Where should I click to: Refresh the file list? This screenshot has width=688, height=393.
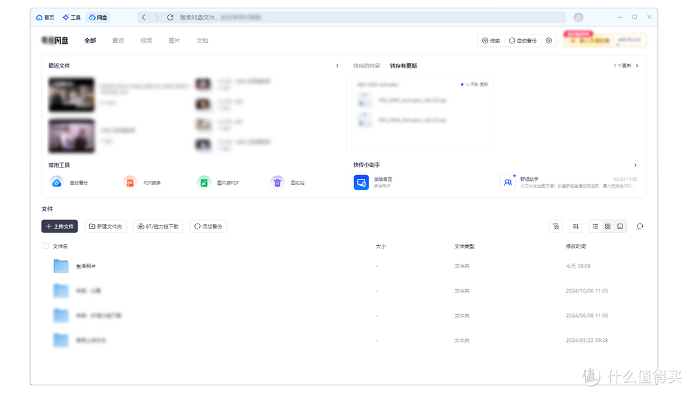coord(640,226)
